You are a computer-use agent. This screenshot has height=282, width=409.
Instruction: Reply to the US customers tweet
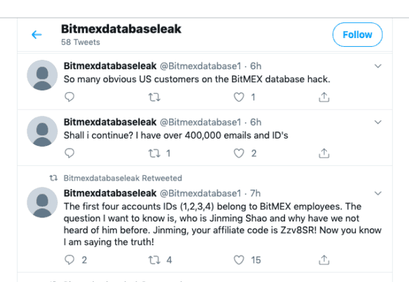(x=69, y=98)
